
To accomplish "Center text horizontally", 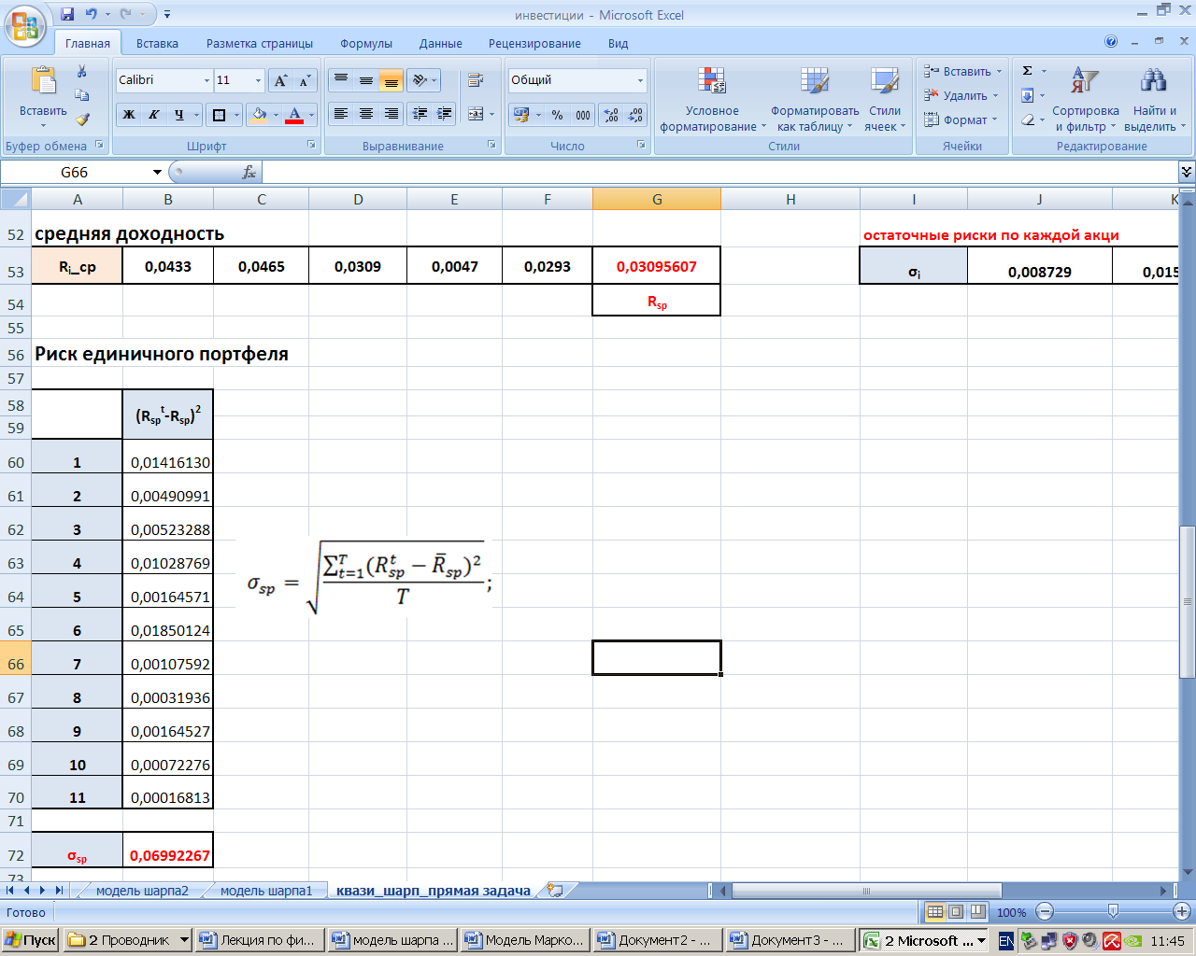I will pyautogui.click(x=366, y=114).
